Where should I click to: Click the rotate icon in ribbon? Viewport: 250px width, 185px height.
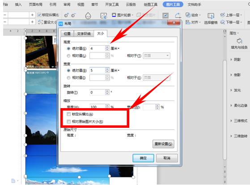pos(178,16)
